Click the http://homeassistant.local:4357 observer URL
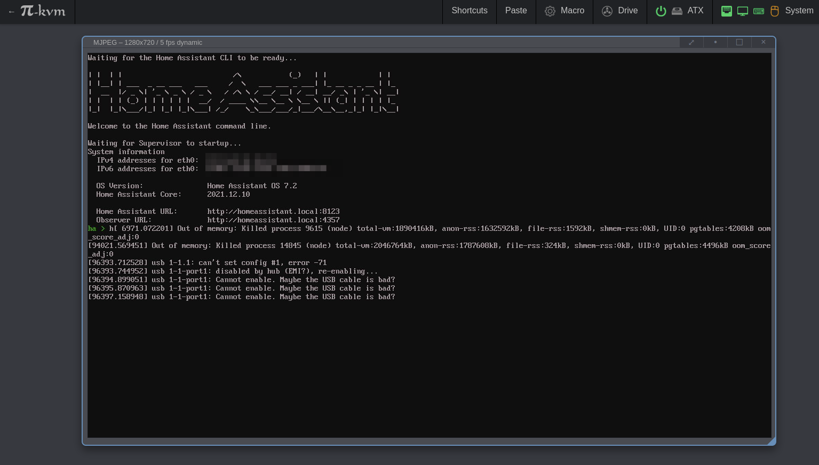Screen dimensions: 819x465 (x=273, y=220)
